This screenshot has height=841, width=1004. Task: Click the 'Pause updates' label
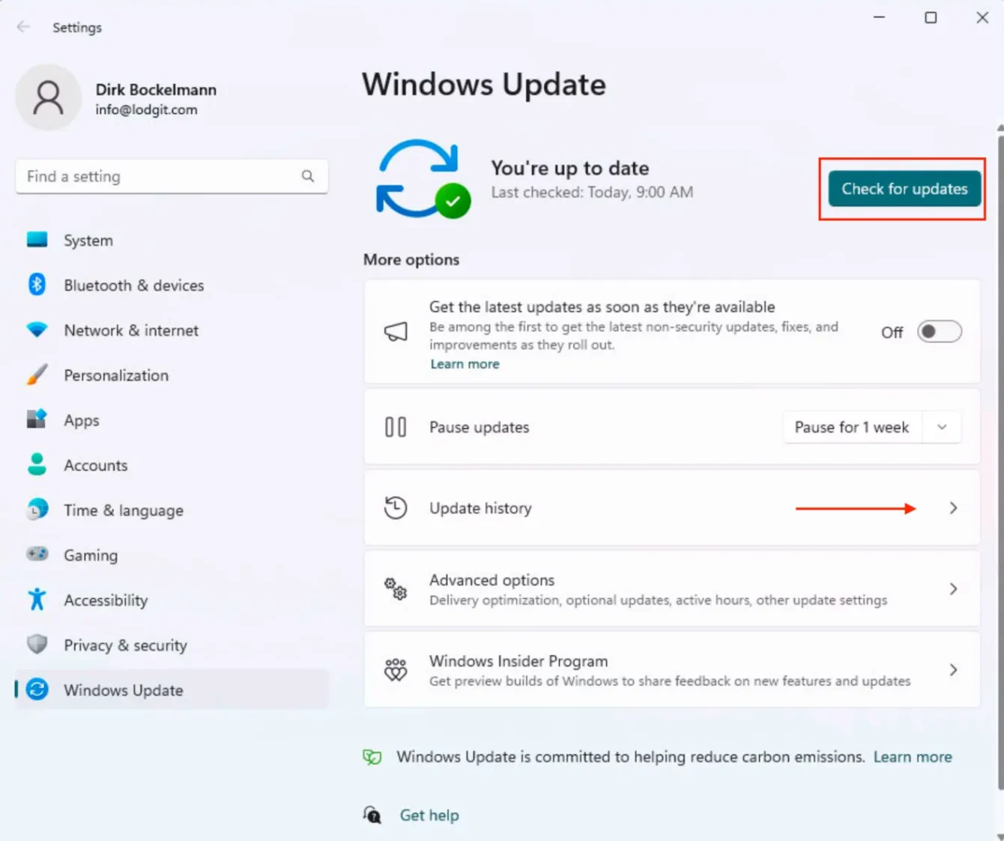point(480,427)
